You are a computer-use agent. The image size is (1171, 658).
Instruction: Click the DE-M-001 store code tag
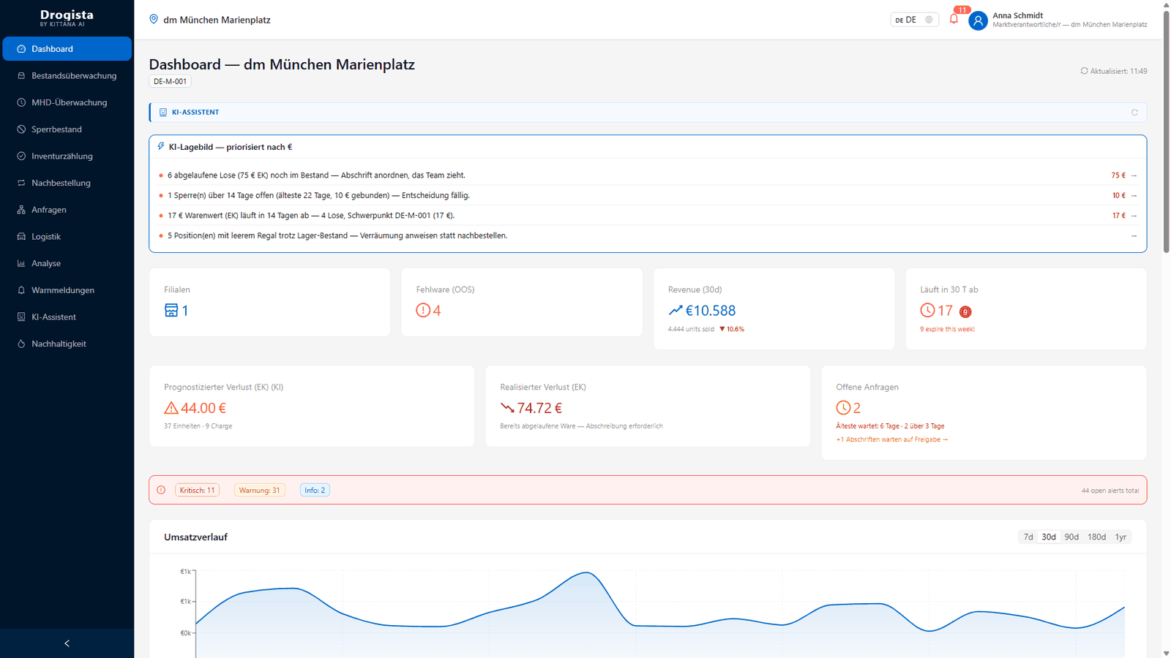point(170,81)
